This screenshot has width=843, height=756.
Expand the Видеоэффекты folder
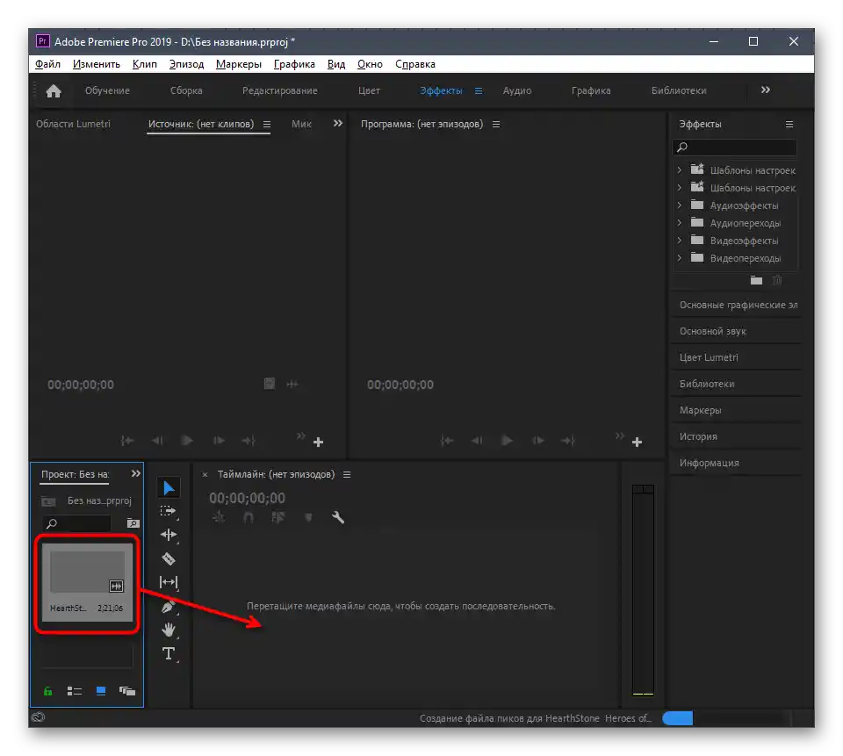point(679,241)
